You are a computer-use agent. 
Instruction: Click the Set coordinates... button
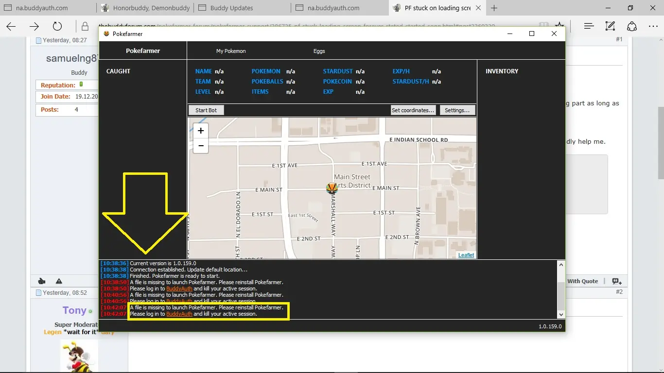(413, 110)
